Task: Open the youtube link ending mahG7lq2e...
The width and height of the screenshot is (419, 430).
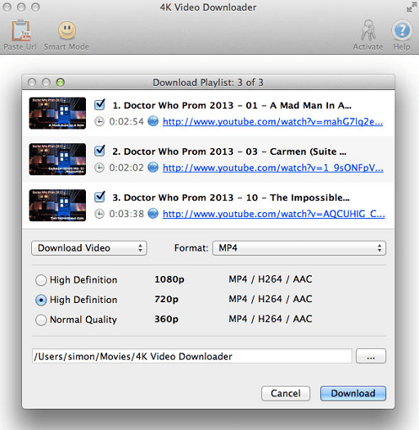Action: (273, 121)
